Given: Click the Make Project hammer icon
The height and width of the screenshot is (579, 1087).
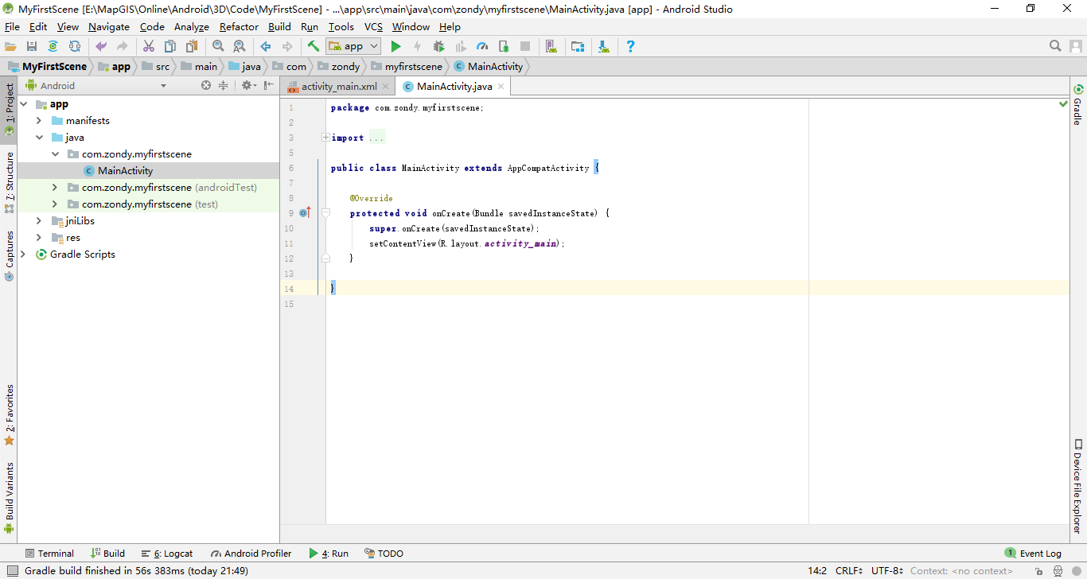Looking at the screenshot, I should click(314, 47).
